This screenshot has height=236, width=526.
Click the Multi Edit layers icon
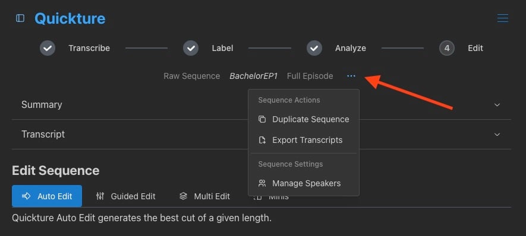183,196
